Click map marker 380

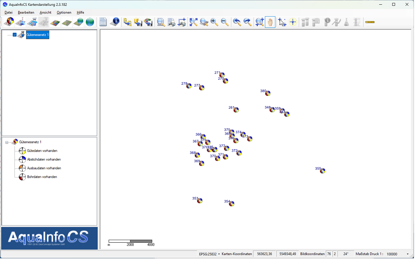click(x=268, y=93)
